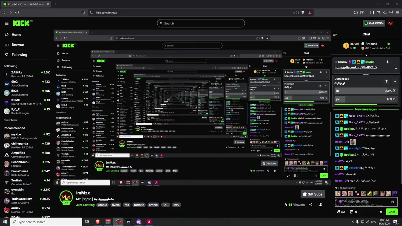Open a new browser tab with plus
The image size is (402, 226).
(56, 4)
